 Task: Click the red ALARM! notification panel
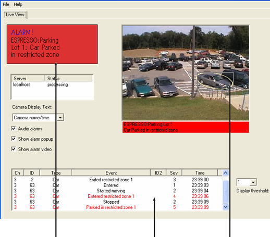click(52, 44)
